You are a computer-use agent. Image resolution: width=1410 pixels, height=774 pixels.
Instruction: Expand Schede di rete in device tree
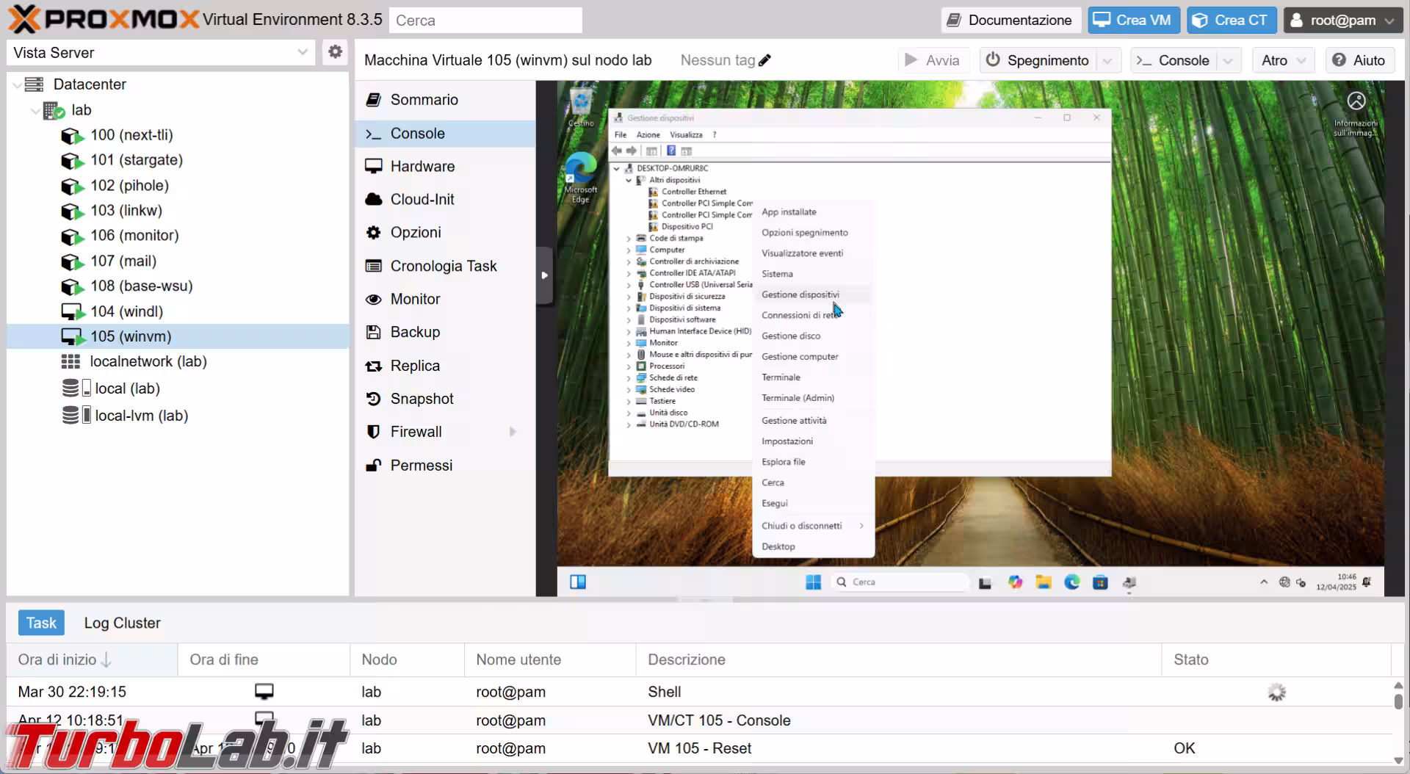(629, 378)
